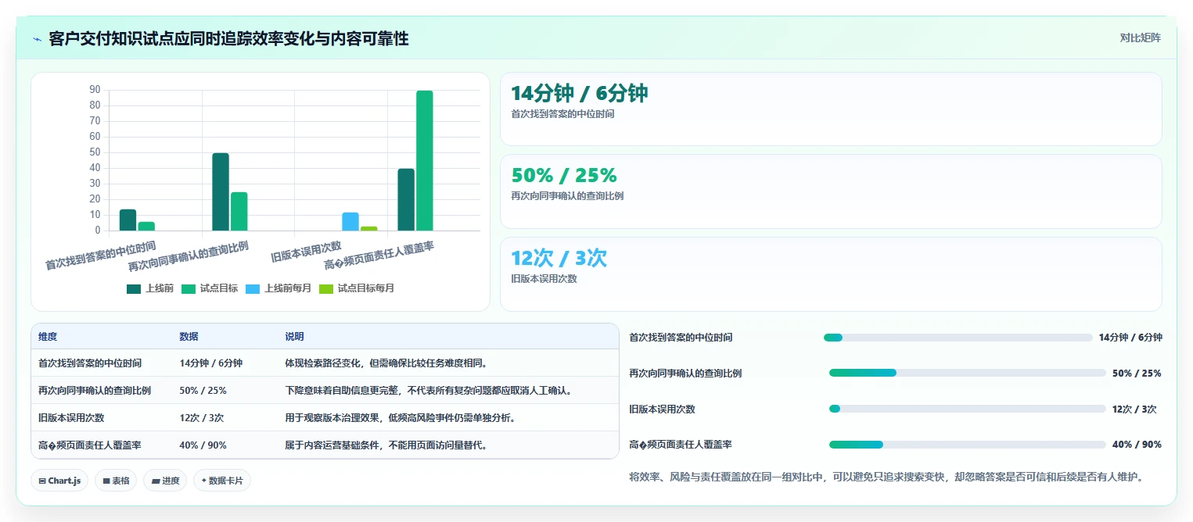Click progress bar for 再次向同事确认的查询比例
The height and width of the screenshot is (522, 1193).
coord(967,373)
